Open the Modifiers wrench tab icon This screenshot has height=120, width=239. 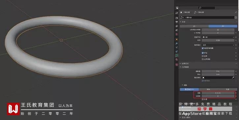tap(177, 43)
